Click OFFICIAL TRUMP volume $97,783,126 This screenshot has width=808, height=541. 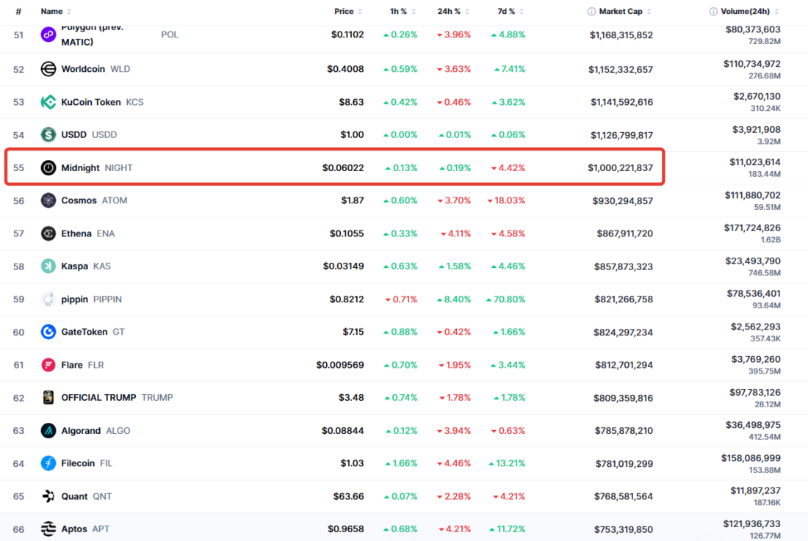754,392
